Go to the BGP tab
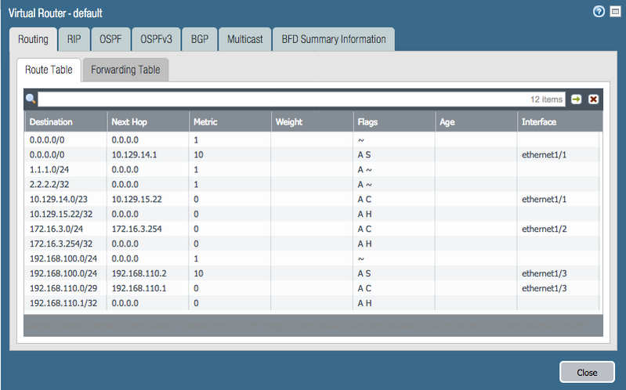626x390 pixels. [x=200, y=39]
